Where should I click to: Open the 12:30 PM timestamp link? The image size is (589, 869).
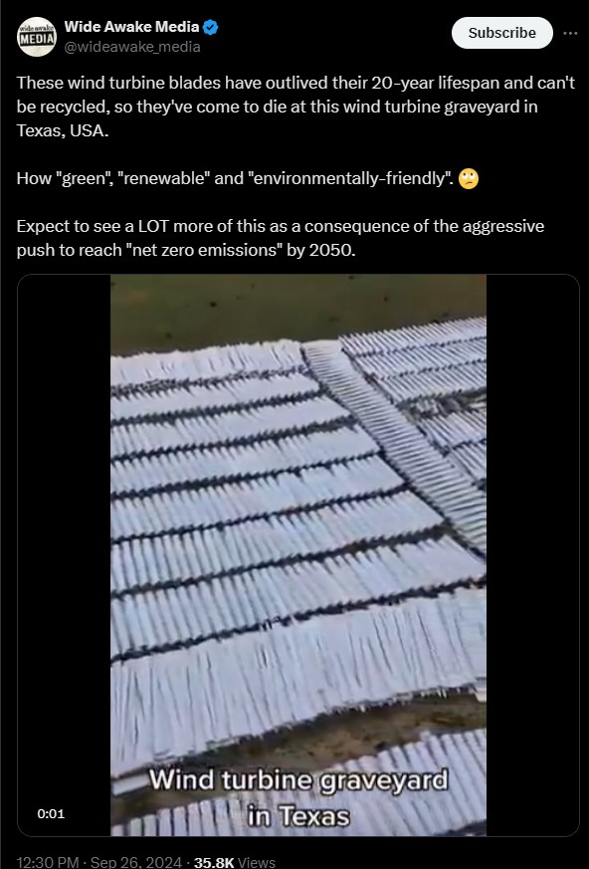click(x=48, y=862)
